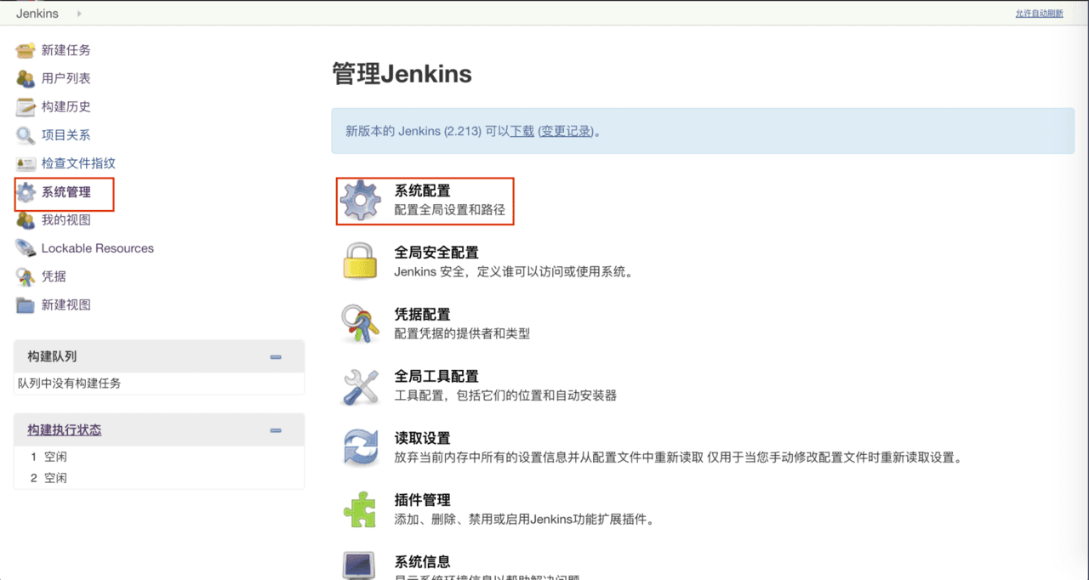
Task: Click the 配置全局设置和路径 description
Action: pyautogui.click(x=449, y=210)
